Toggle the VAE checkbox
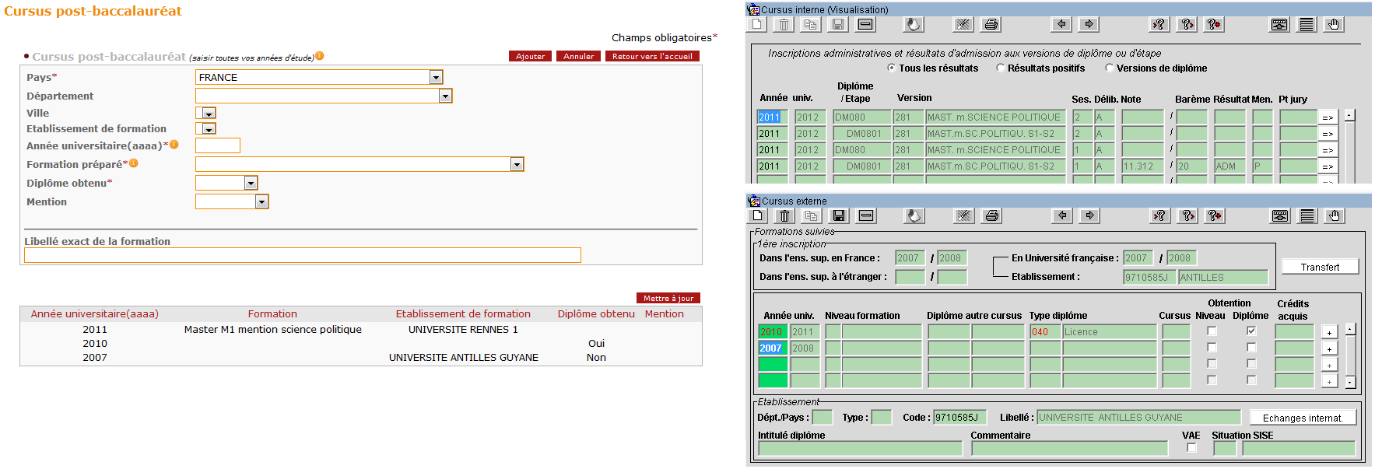 [1191, 448]
